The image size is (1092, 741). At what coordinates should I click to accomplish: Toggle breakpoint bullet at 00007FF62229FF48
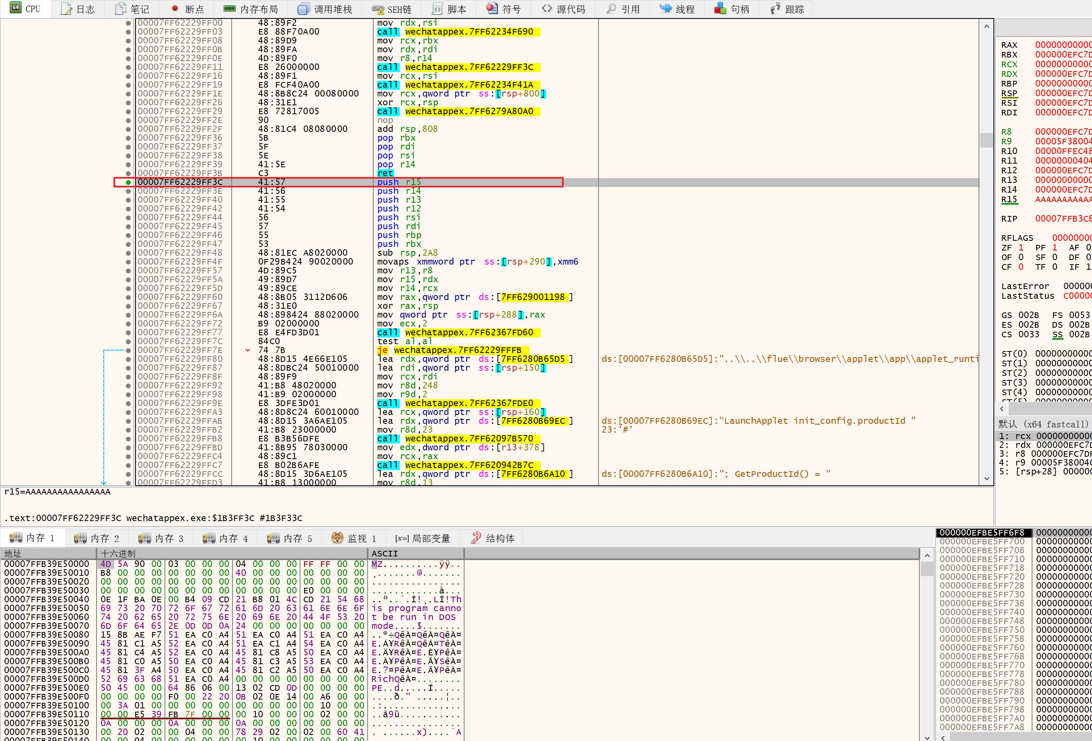click(128, 253)
